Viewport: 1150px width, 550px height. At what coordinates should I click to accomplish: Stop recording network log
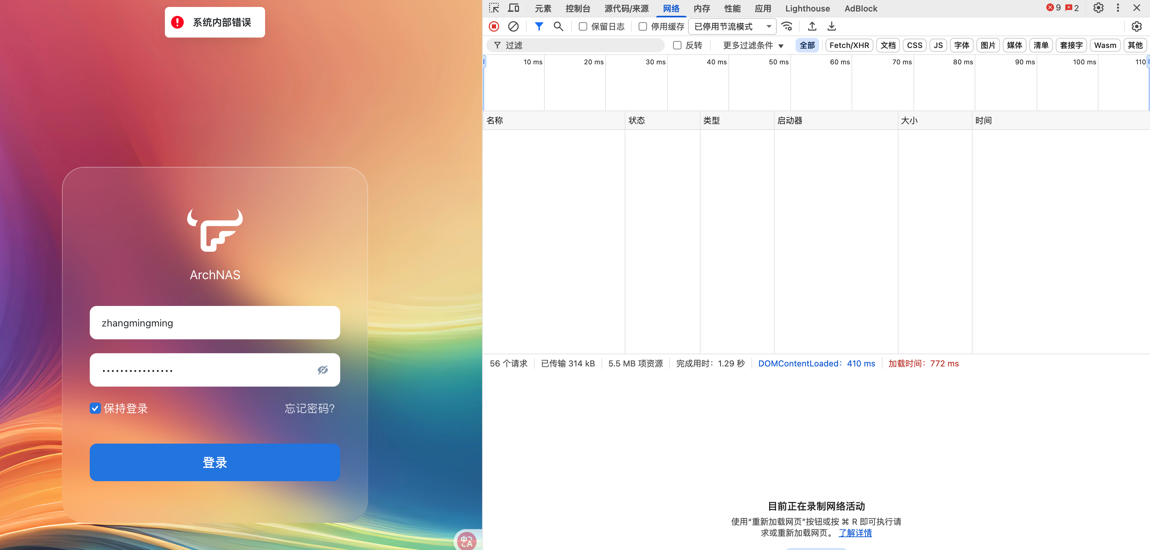tap(494, 26)
